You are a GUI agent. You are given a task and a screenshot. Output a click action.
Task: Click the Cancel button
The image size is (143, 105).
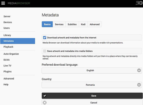click(92, 102)
